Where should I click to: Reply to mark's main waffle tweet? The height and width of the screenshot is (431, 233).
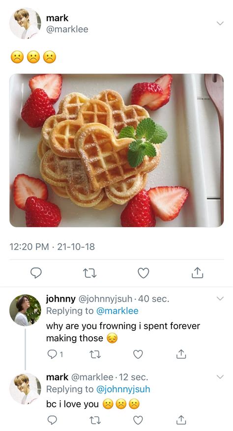(x=36, y=273)
